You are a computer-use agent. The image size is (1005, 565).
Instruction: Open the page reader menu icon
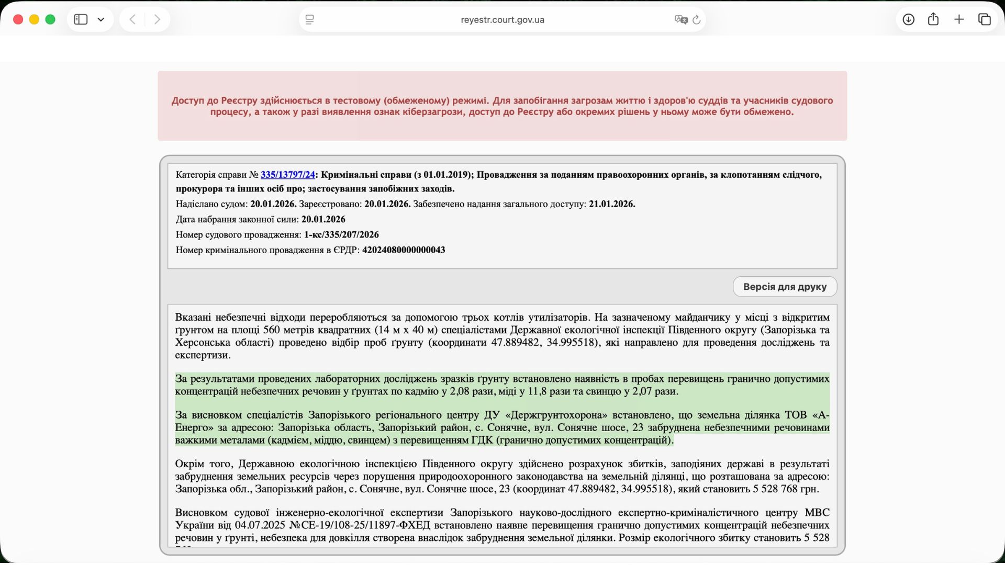(310, 19)
